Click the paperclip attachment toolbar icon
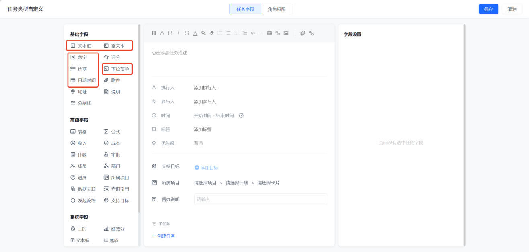 [303, 33]
